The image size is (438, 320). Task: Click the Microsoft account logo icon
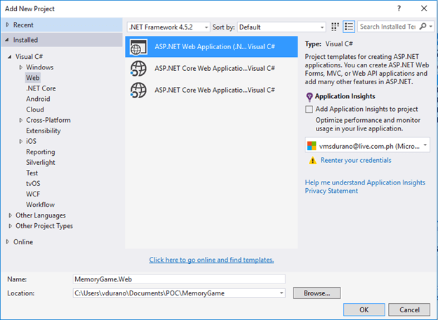312,146
